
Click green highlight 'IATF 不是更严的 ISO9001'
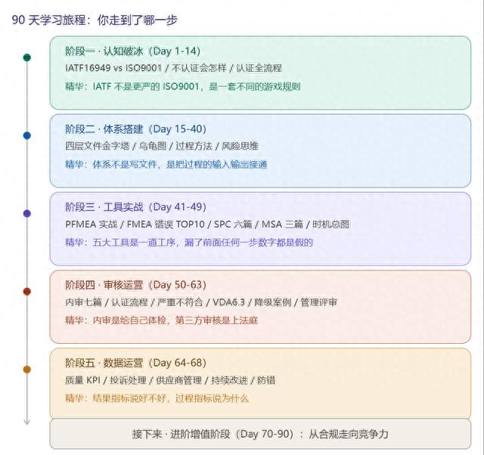[146, 86]
